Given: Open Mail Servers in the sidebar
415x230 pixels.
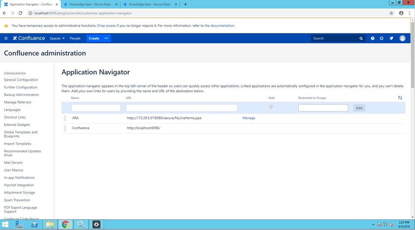Looking at the screenshot, I should (13, 163).
